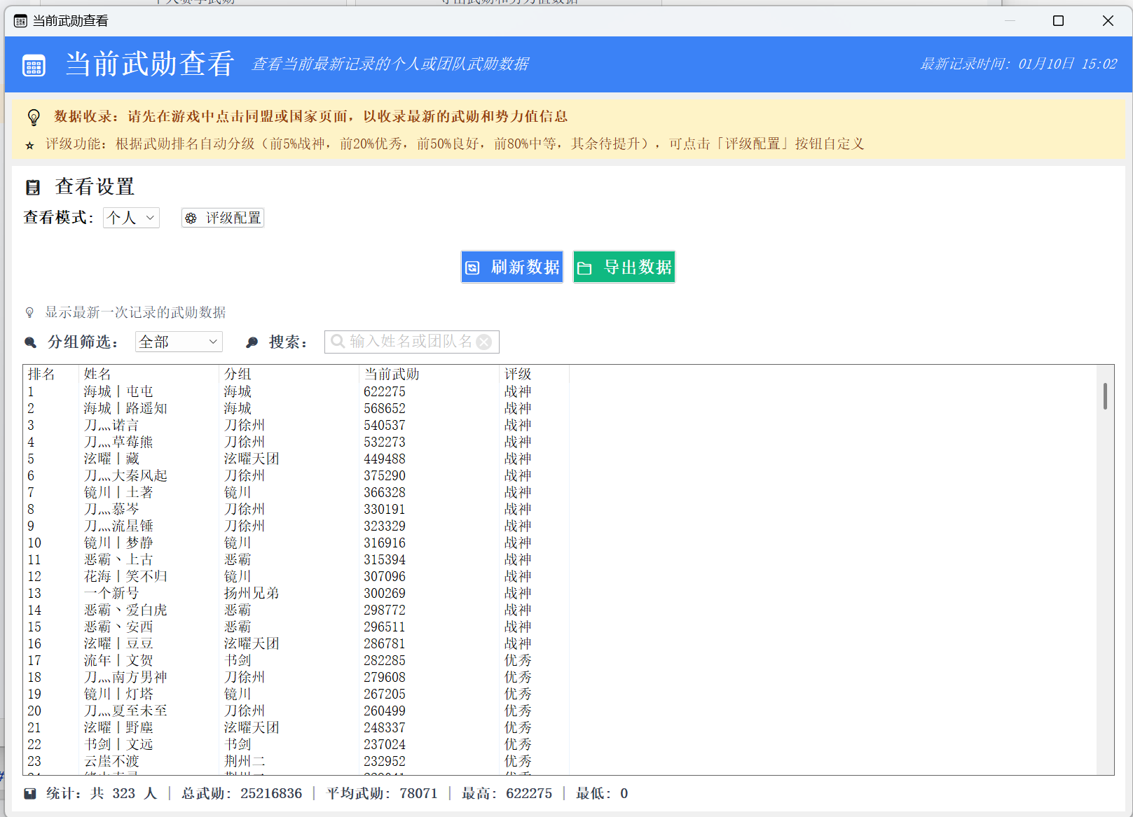Select the name 恶霸丶上古

[118, 559]
